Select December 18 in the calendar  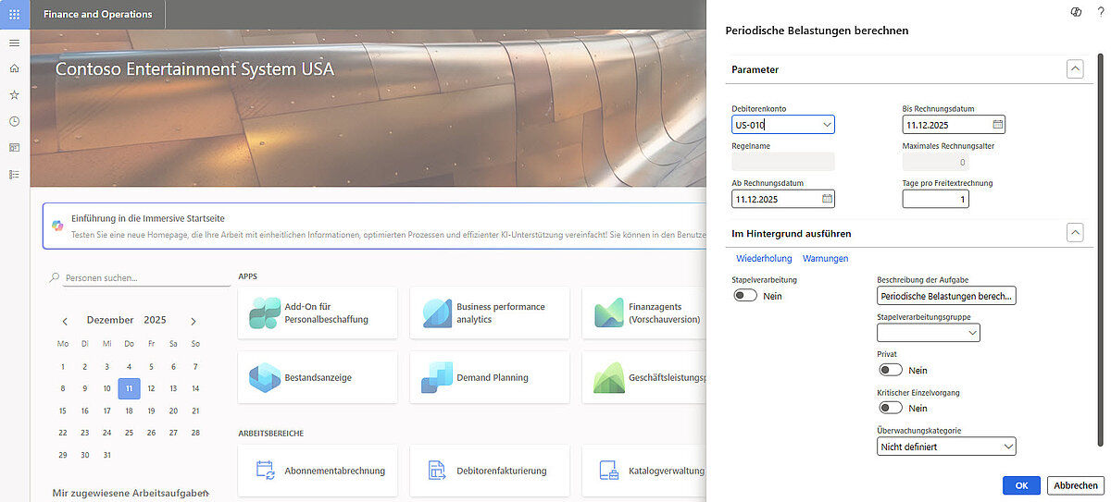[x=129, y=410]
